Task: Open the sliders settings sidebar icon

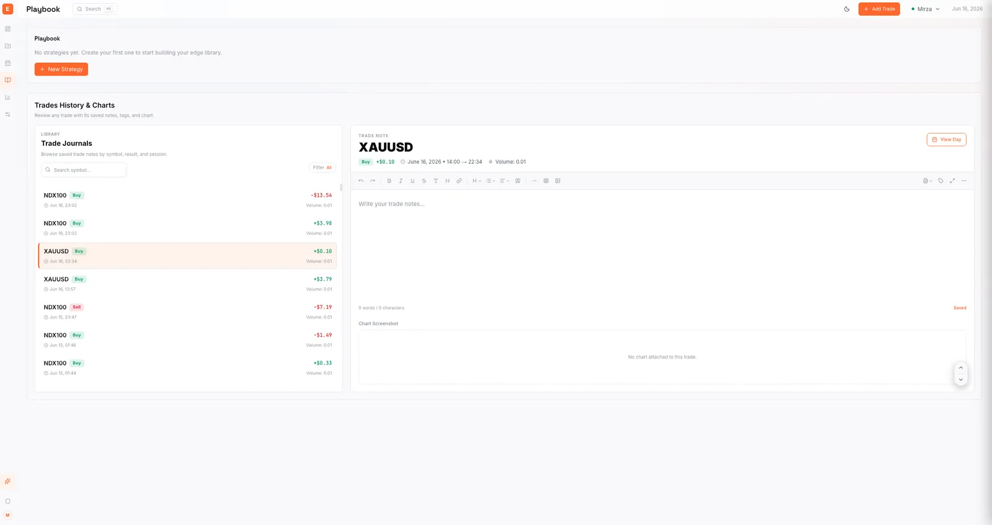Action: click(7, 114)
